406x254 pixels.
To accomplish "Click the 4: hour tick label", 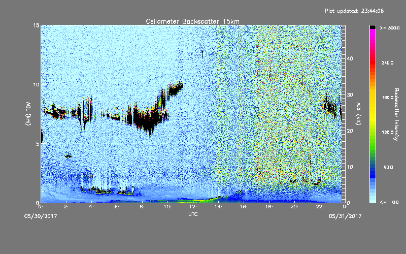I will tap(92, 207).
